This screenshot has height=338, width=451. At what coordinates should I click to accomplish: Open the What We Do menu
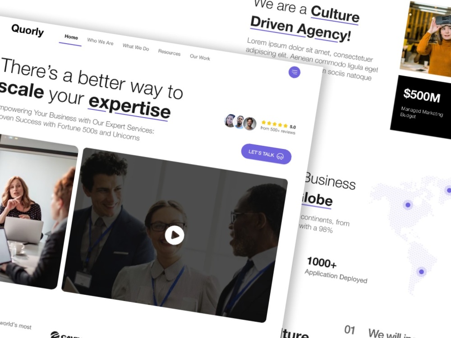click(136, 48)
